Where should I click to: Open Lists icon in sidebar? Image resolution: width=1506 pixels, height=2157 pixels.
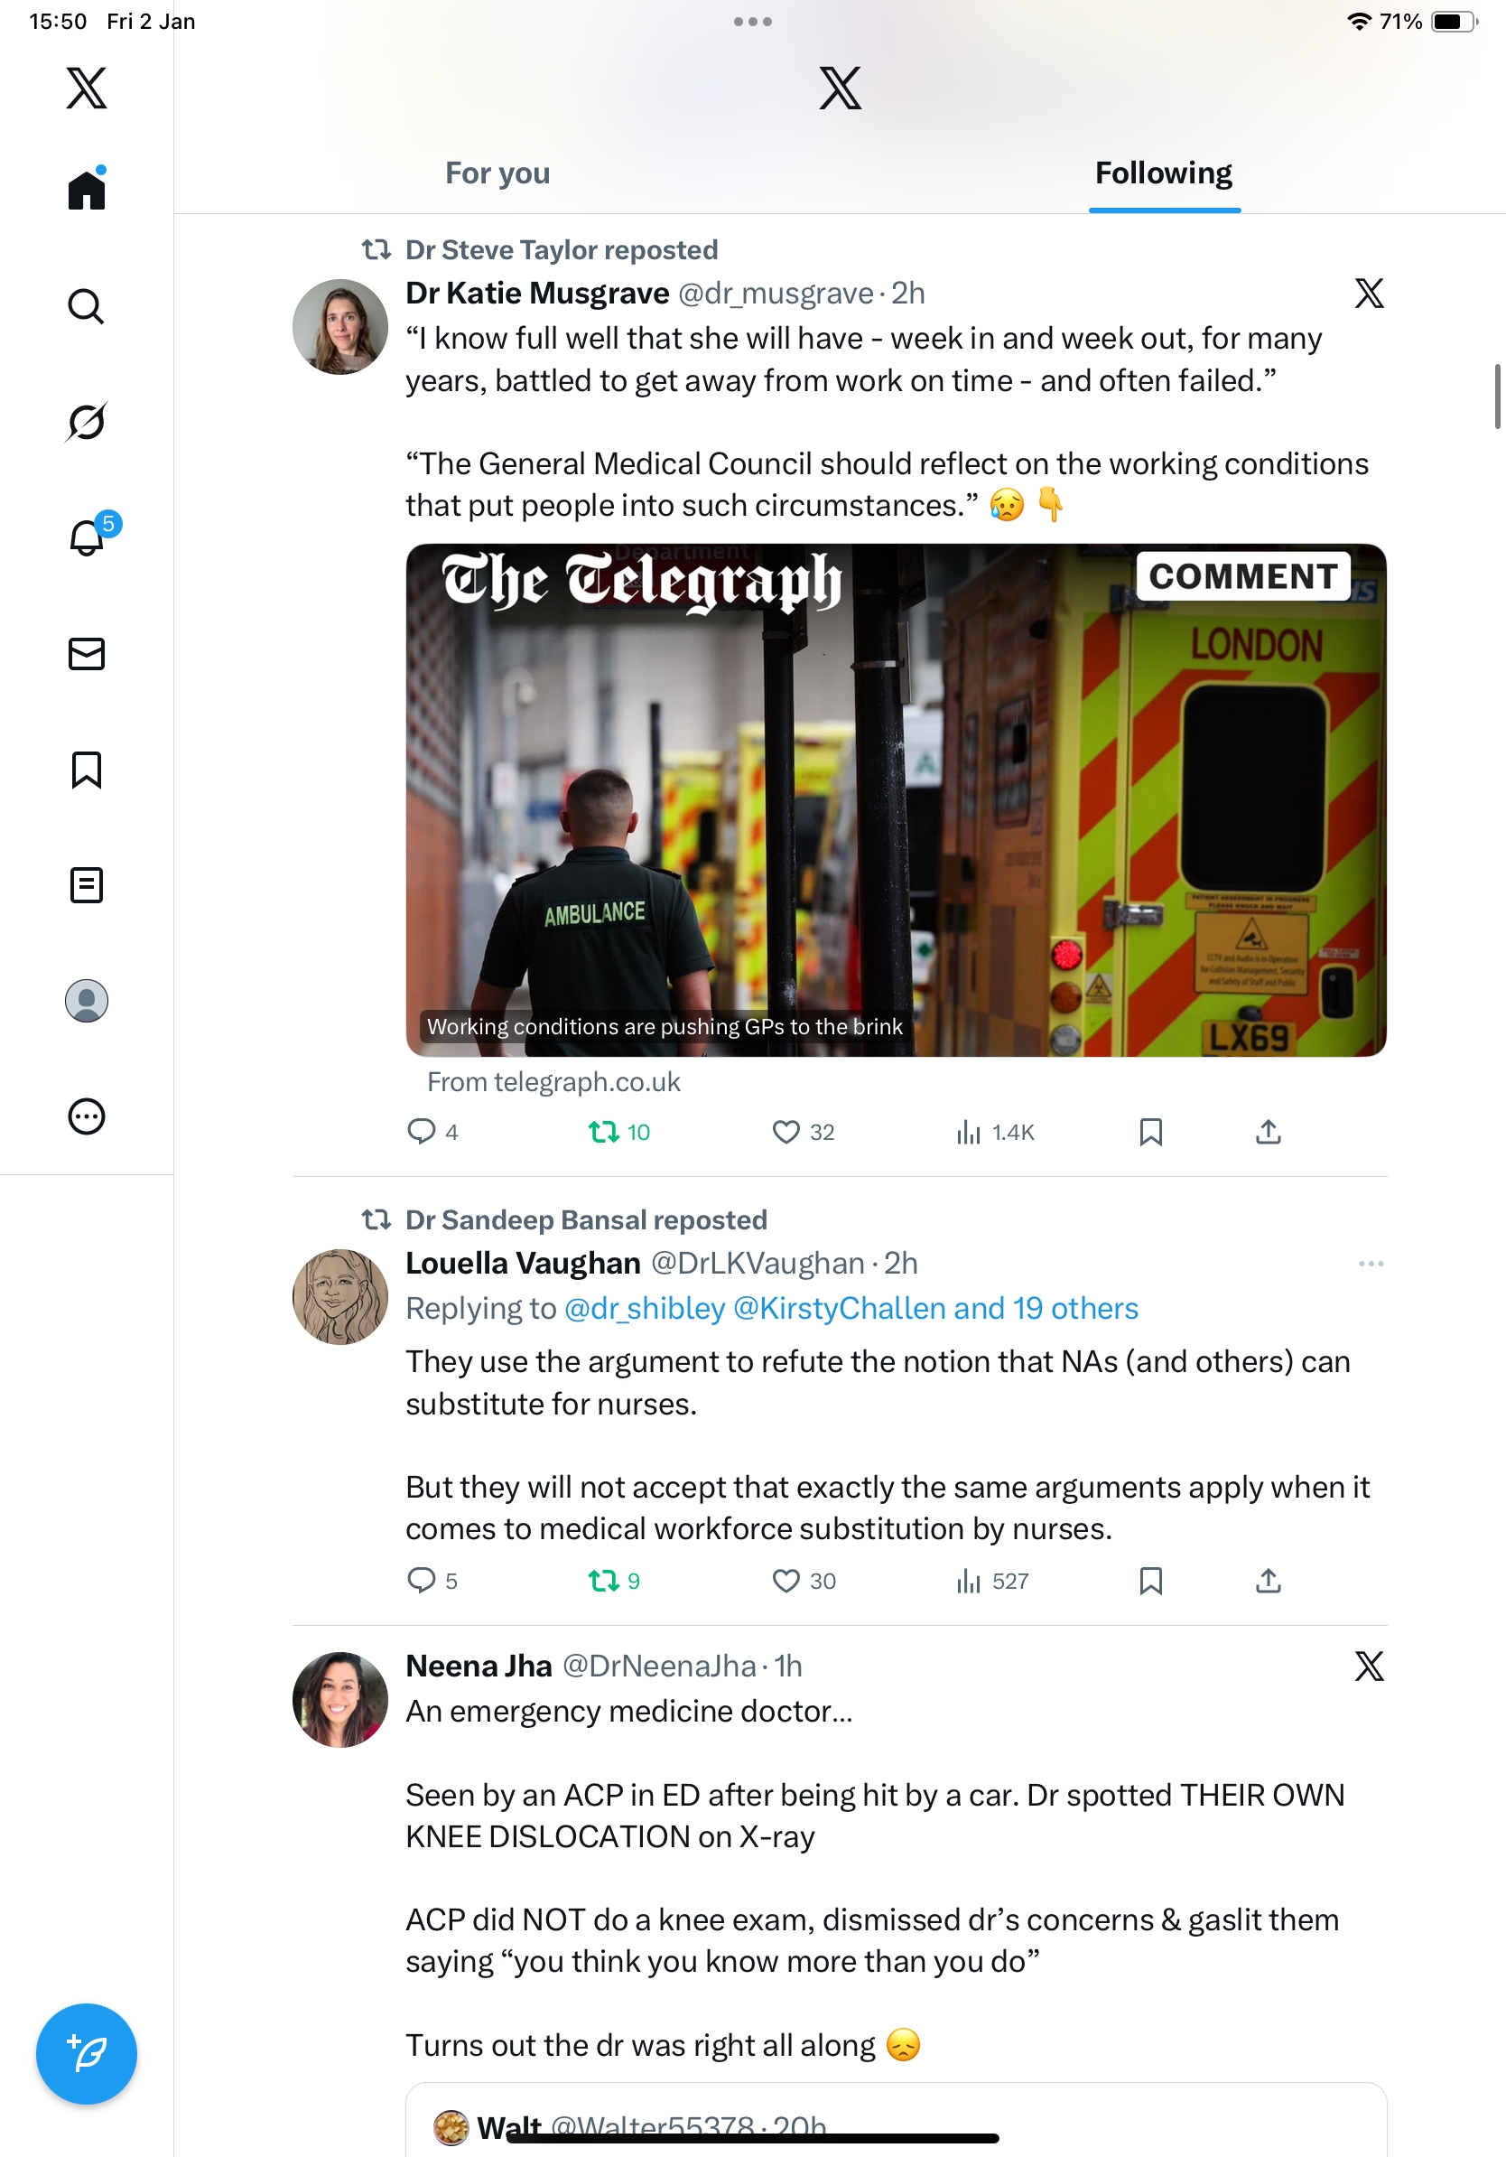point(87,885)
